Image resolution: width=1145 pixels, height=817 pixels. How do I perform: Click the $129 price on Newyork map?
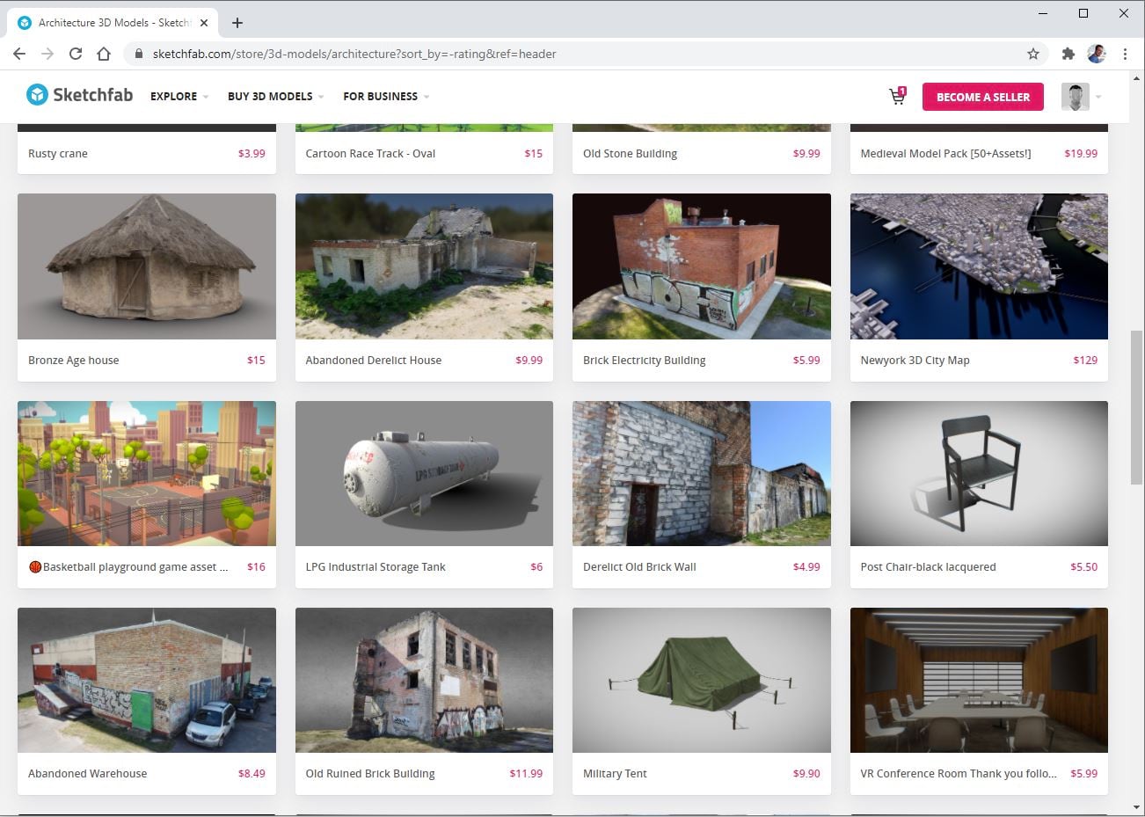pos(1085,360)
